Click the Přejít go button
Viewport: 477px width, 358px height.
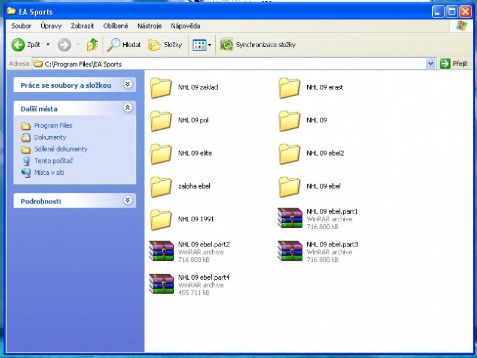(x=454, y=64)
